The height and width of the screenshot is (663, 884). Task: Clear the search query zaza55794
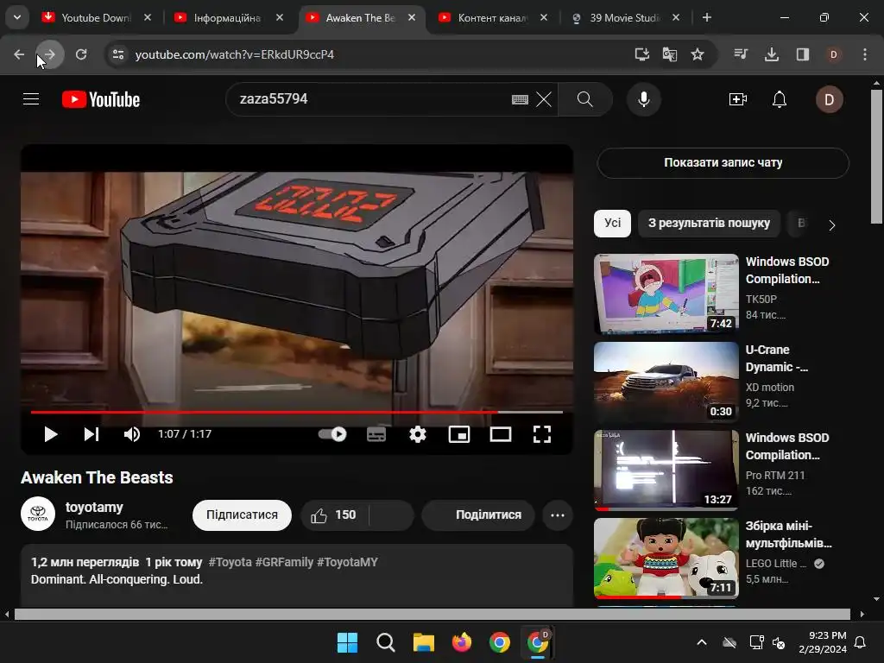pos(544,100)
